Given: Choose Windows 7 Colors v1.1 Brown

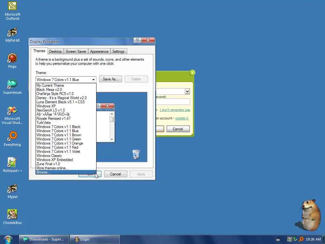Looking at the screenshot, I should (66, 135).
